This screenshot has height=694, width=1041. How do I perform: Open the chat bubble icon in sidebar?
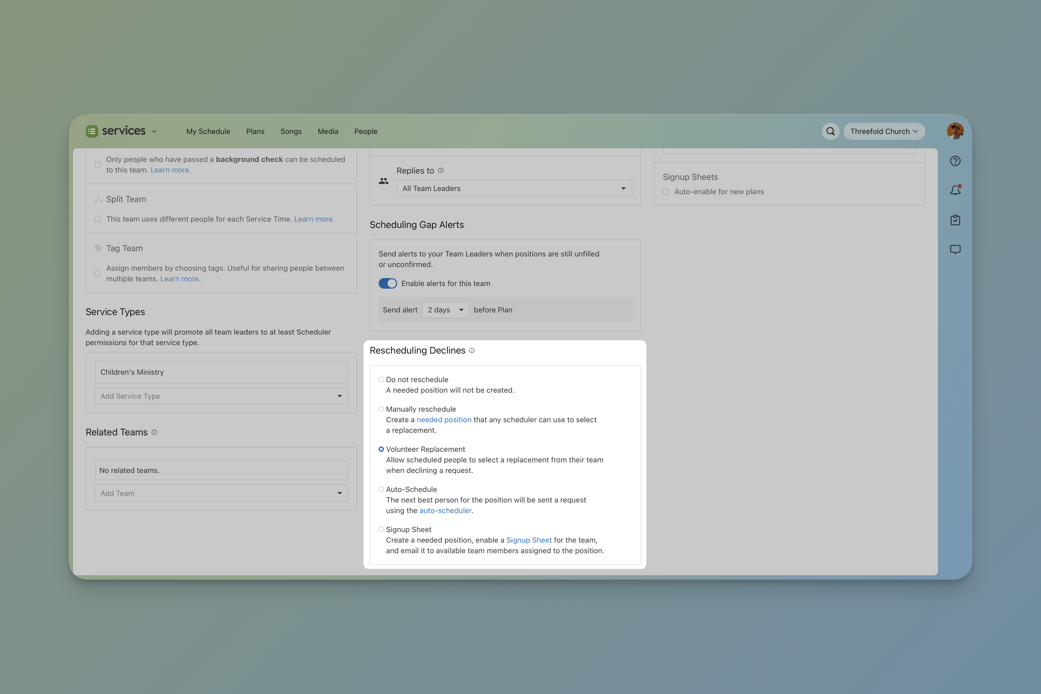coord(955,249)
